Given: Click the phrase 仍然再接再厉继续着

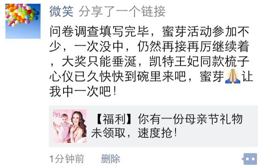Looking at the screenshot, I should pos(193,47).
